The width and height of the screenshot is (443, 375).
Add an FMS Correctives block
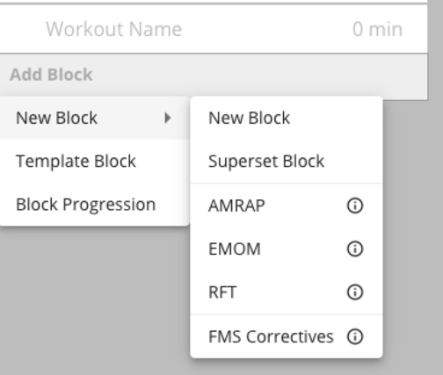[x=287, y=336]
